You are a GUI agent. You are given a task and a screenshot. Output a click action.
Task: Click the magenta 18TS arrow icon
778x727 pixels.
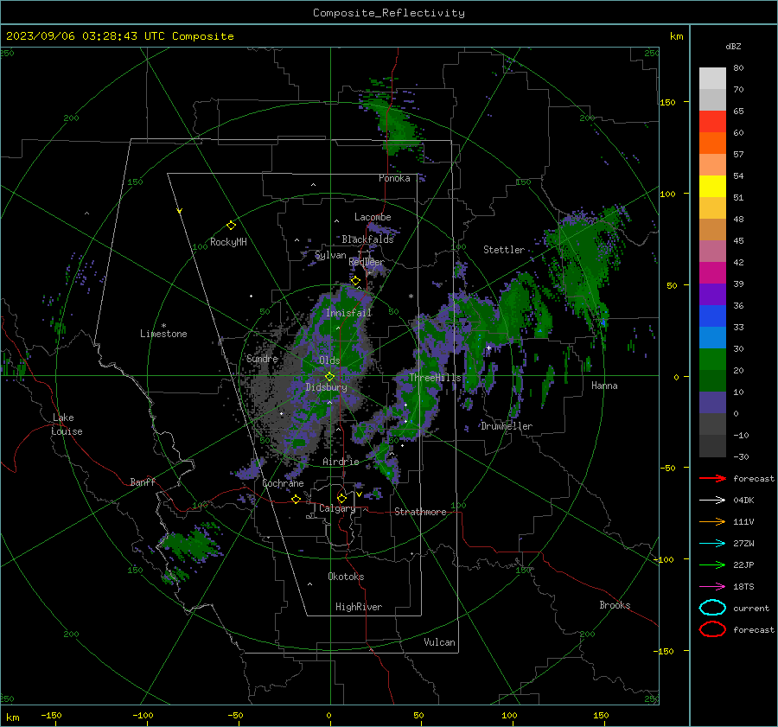coord(712,587)
